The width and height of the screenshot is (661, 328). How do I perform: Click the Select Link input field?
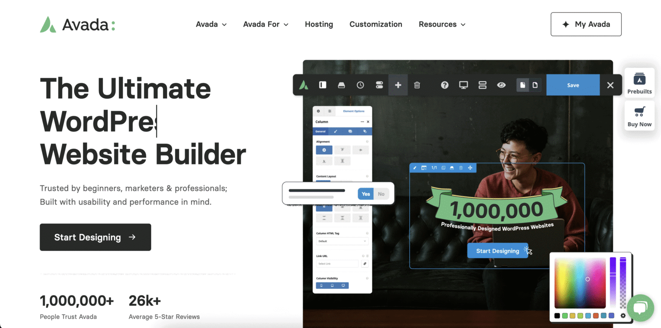[337, 263]
